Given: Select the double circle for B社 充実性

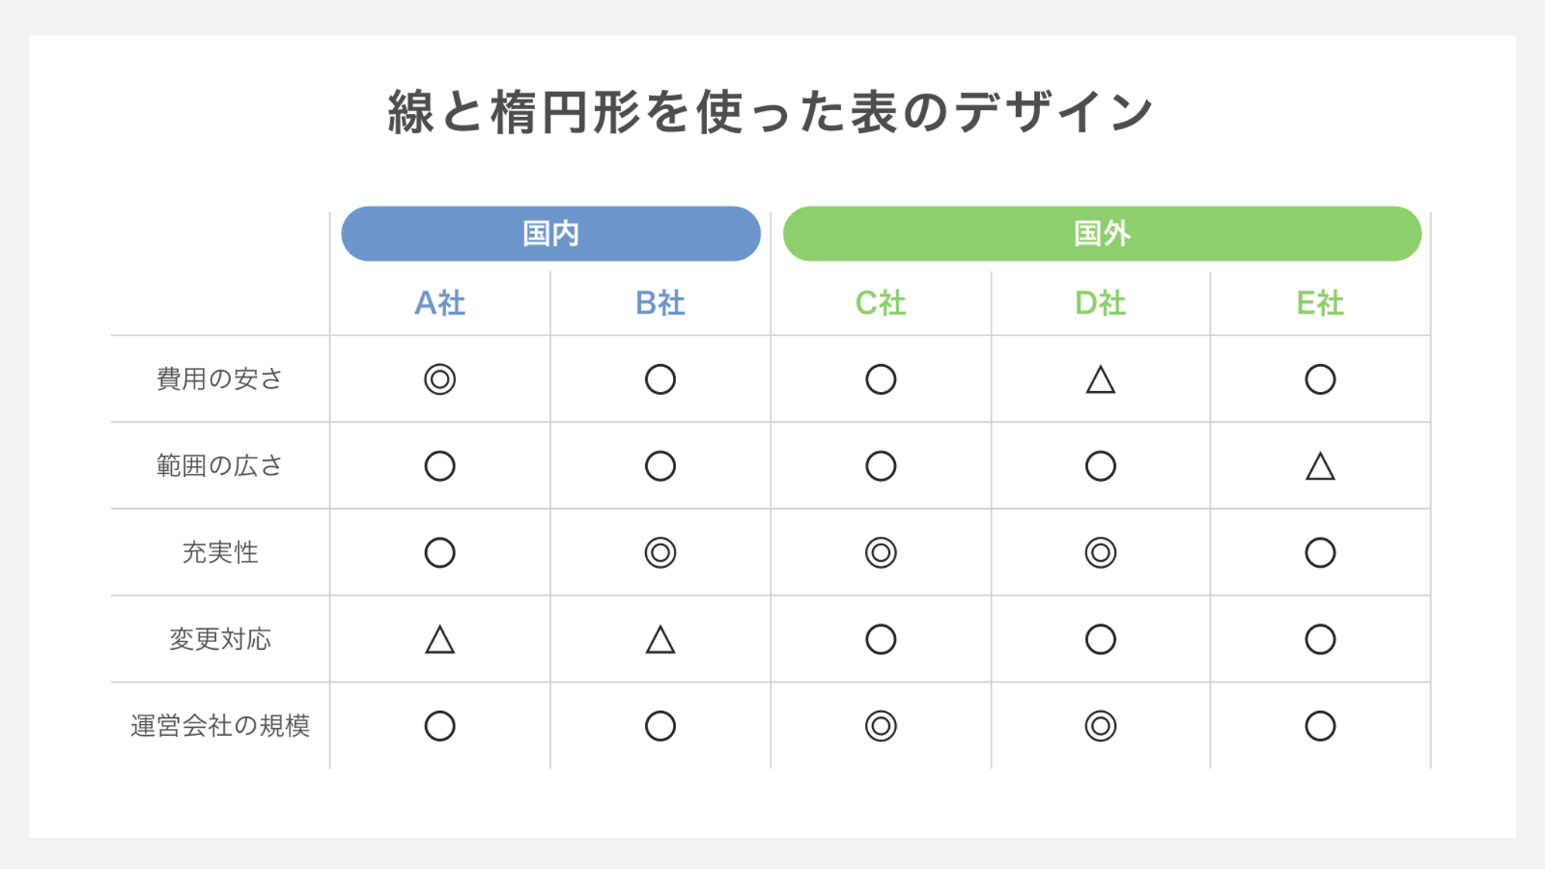Looking at the screenshot, I should (x=661, y=553).
